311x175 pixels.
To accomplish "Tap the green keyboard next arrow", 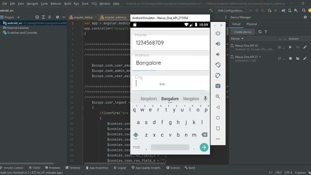I will tap(204, 147).
